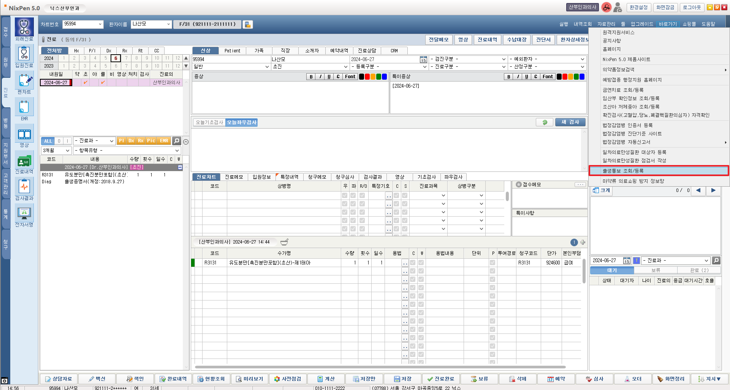The image size is (730, 390).
Task: Toggle the P checkbox in the R3131 row
Action: 492,263
